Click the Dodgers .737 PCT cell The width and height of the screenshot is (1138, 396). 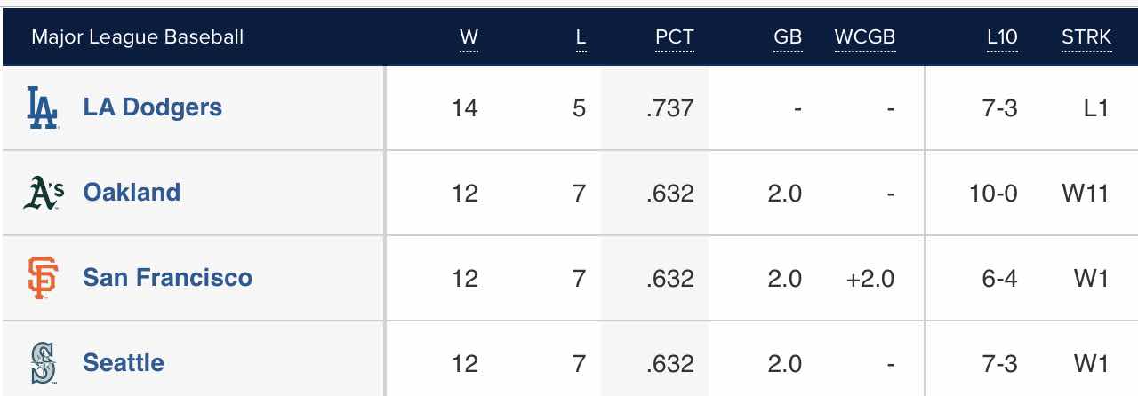670,108
